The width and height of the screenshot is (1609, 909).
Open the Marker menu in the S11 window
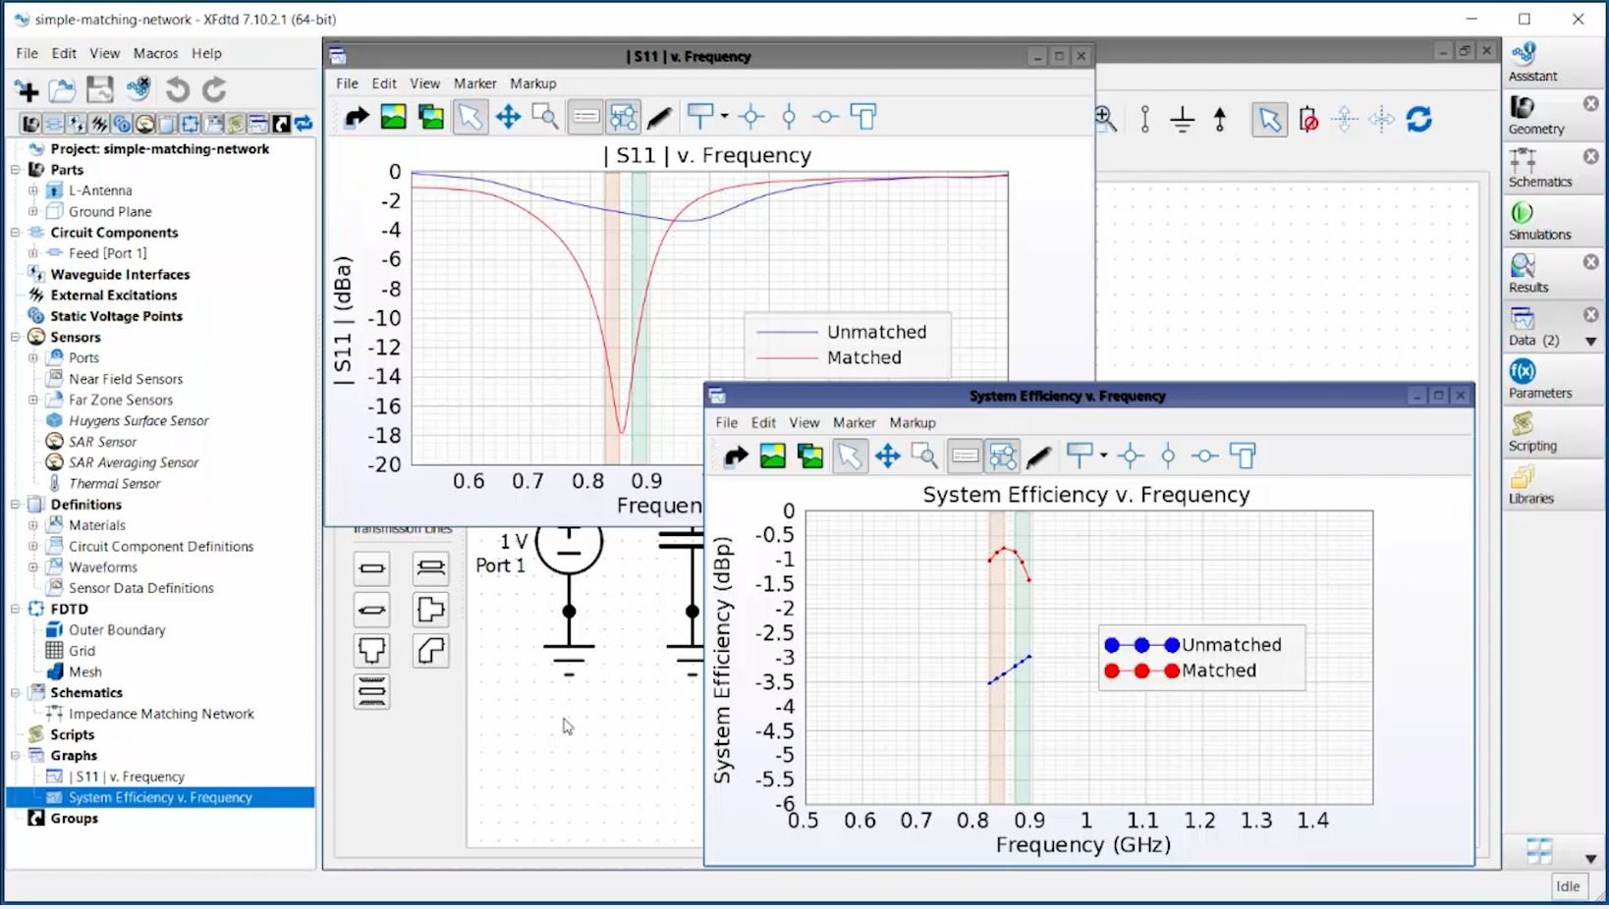click(x=474, y=83)
